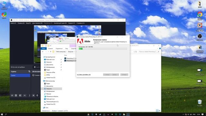Viewport: 206px width, 116px height.
Task: Open This PC desktop icon
Action: click(4, 5)
